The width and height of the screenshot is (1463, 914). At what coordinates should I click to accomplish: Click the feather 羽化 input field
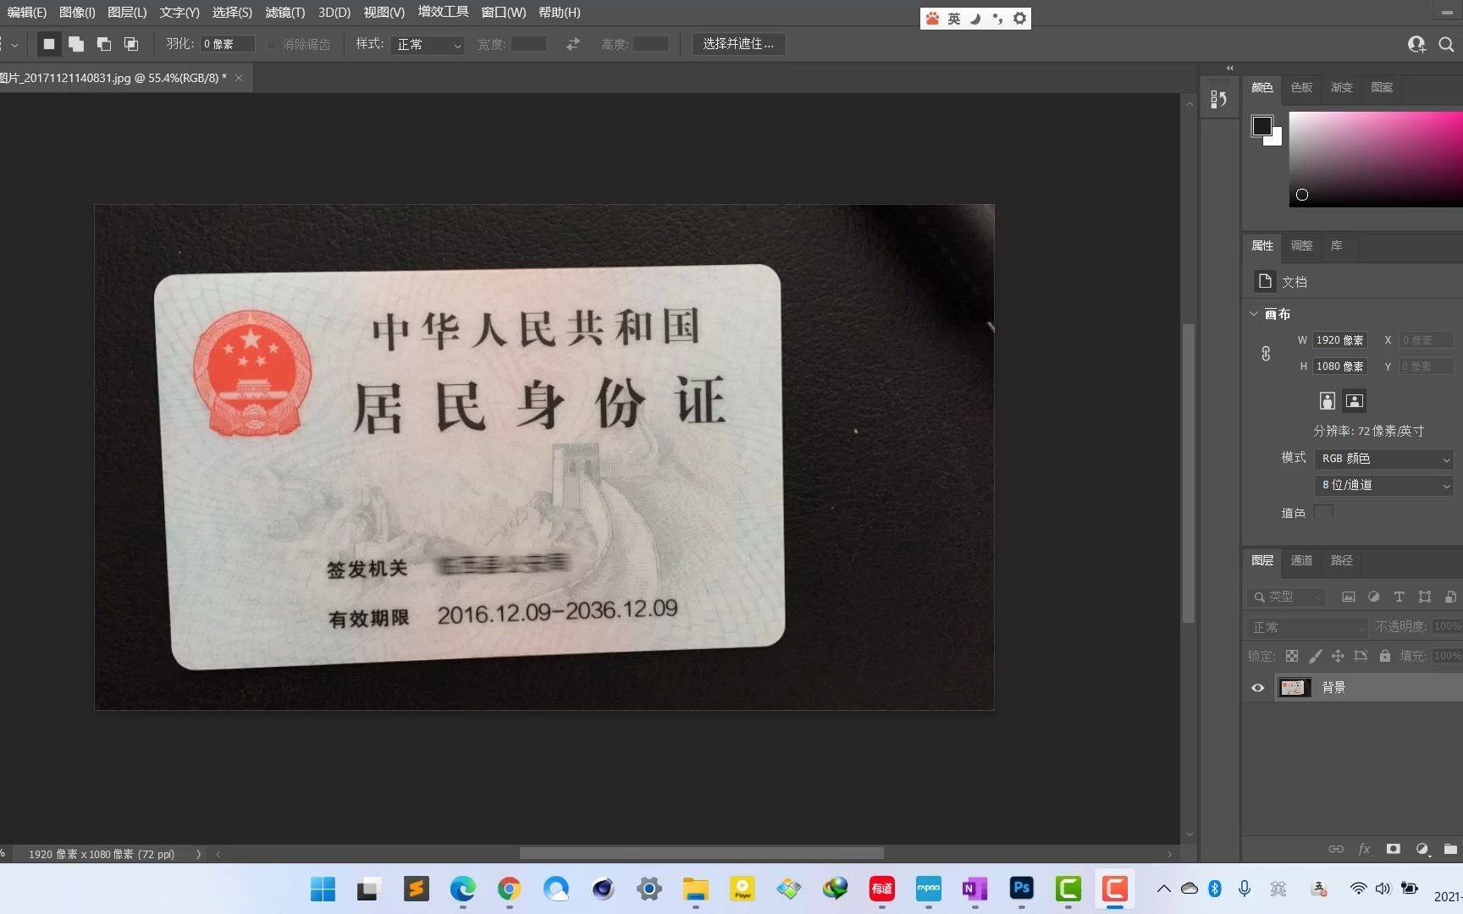227,44
